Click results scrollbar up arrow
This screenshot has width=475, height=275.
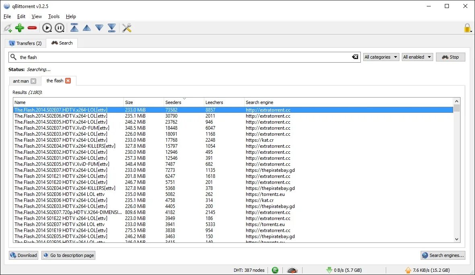456,101
